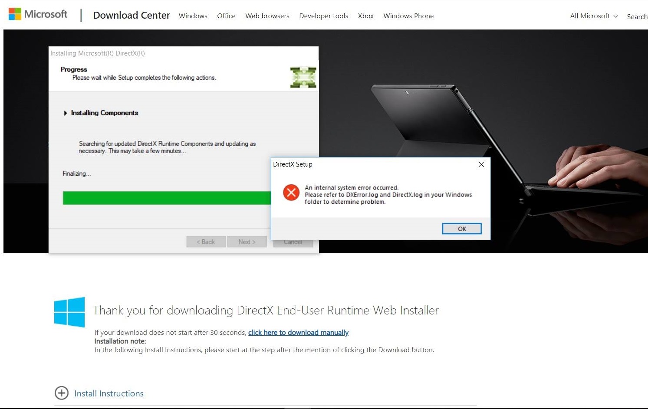Click the Install Instructions heading text

point(109,393)
